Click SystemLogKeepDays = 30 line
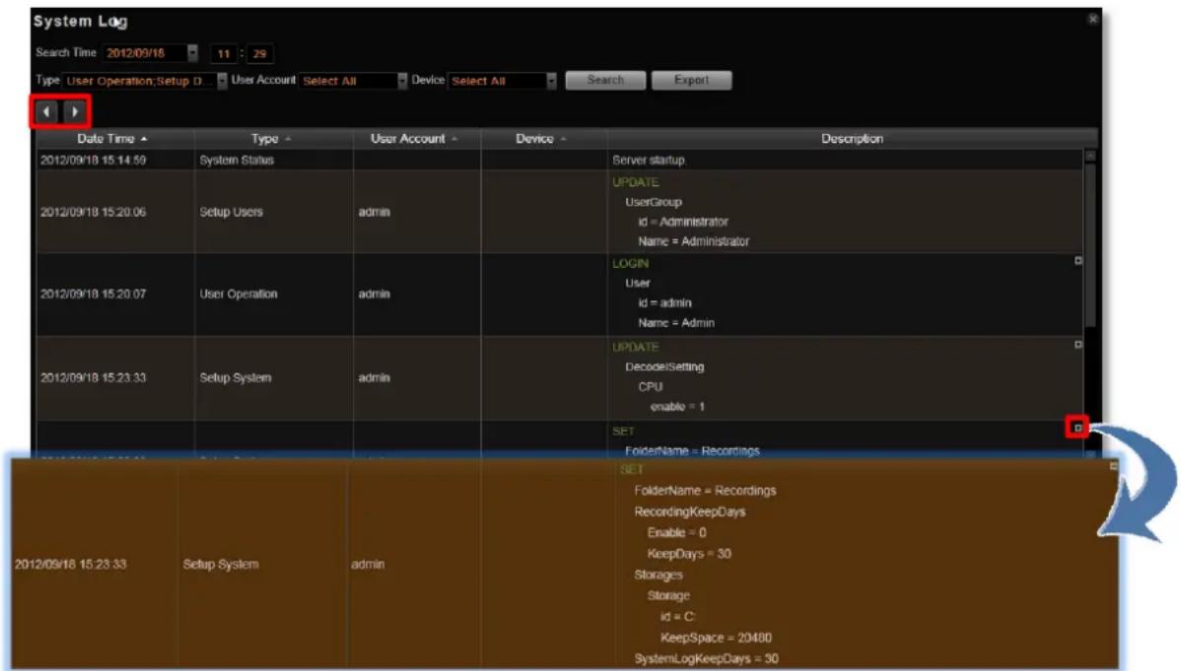Image resolution: width=1181 pixels, height=671 pixels. pos(707,659)
